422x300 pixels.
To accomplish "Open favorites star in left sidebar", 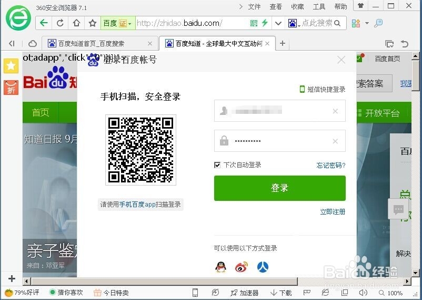I will pyautogui.click(x=11, y=65).
